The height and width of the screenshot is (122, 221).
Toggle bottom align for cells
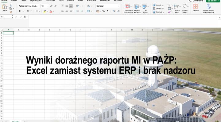(x=71, y=6)
